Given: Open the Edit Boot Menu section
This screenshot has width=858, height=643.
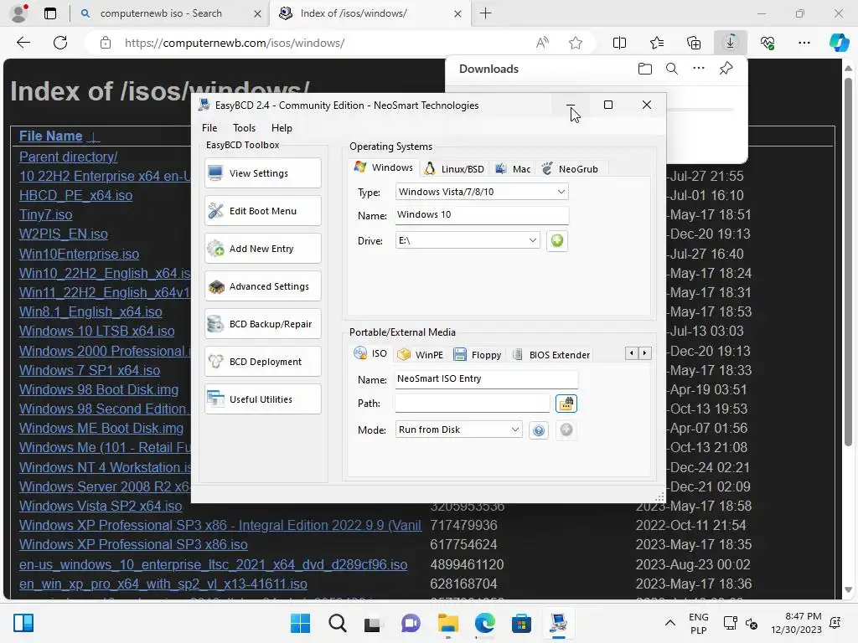Looking at the screenshot, I should (262, 211).
